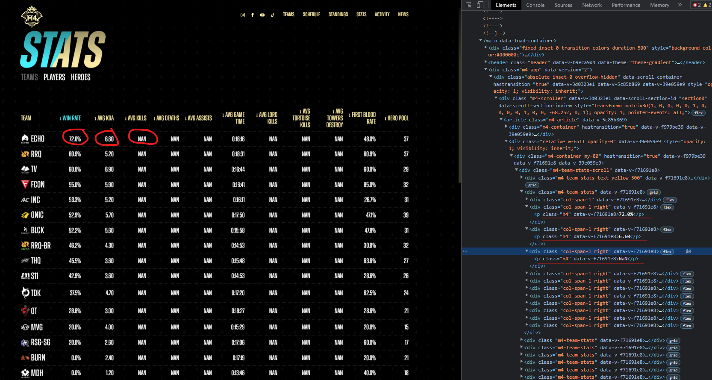Open the TEAMS navigation link

pos(288,15)
